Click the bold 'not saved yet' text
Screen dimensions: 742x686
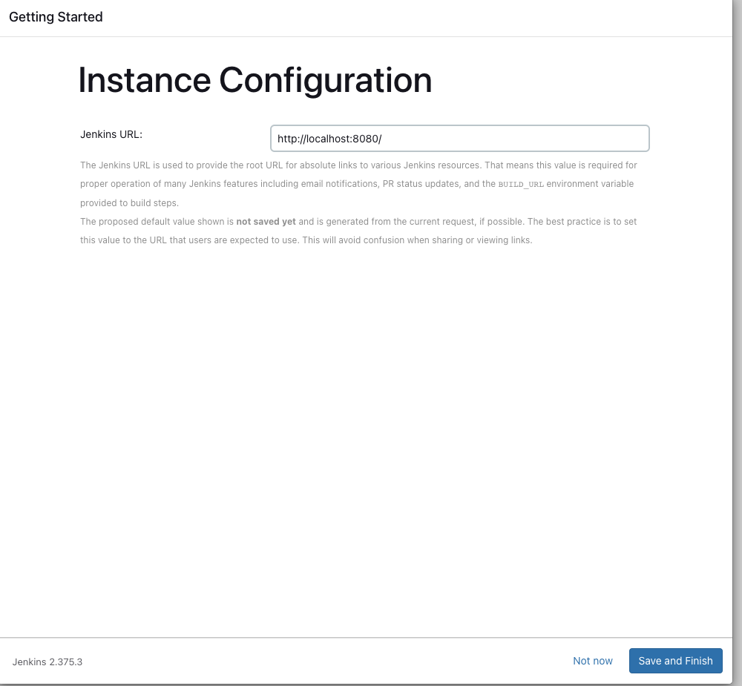coord(266,222)
